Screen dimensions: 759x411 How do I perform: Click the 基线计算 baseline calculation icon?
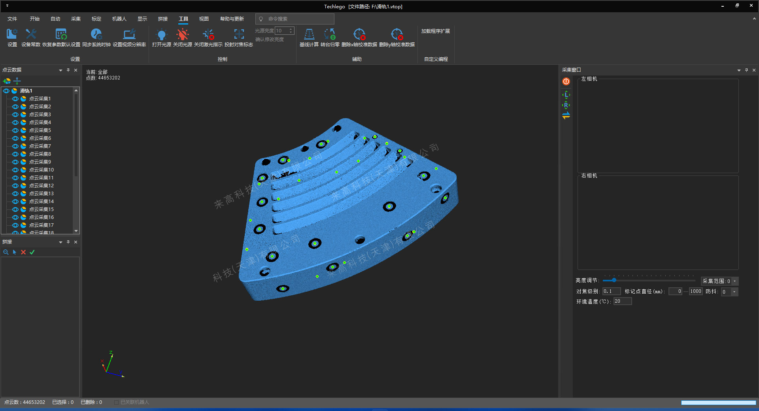click(309, 35)
